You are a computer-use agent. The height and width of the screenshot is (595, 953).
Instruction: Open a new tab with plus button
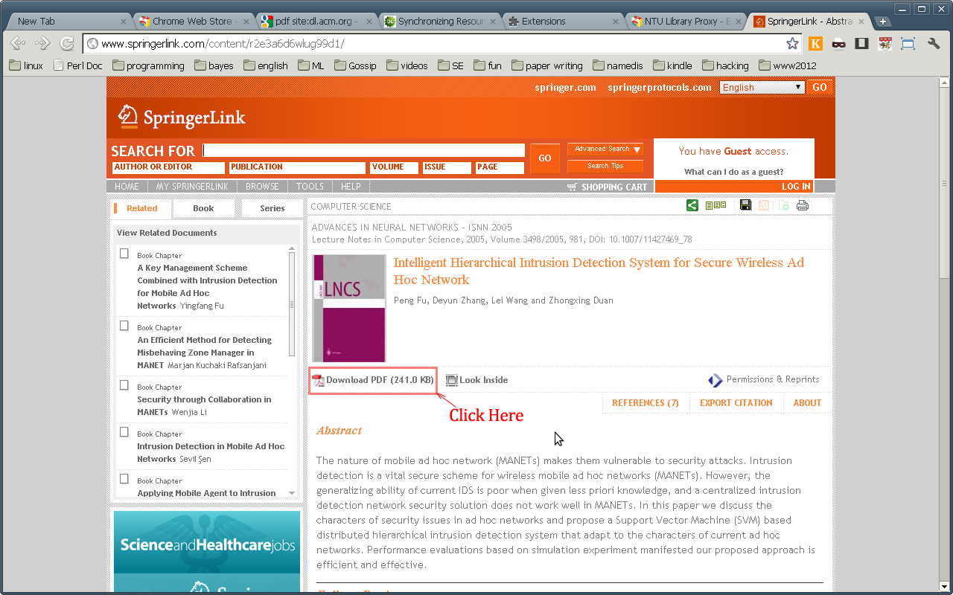pyautogui.click(x=883, y=22)
